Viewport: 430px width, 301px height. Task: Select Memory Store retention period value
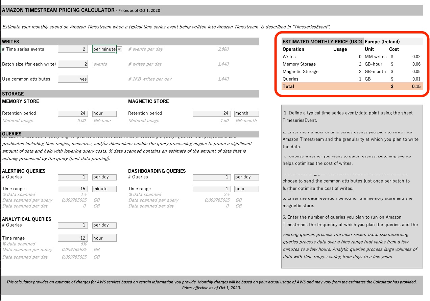(73, 113)
